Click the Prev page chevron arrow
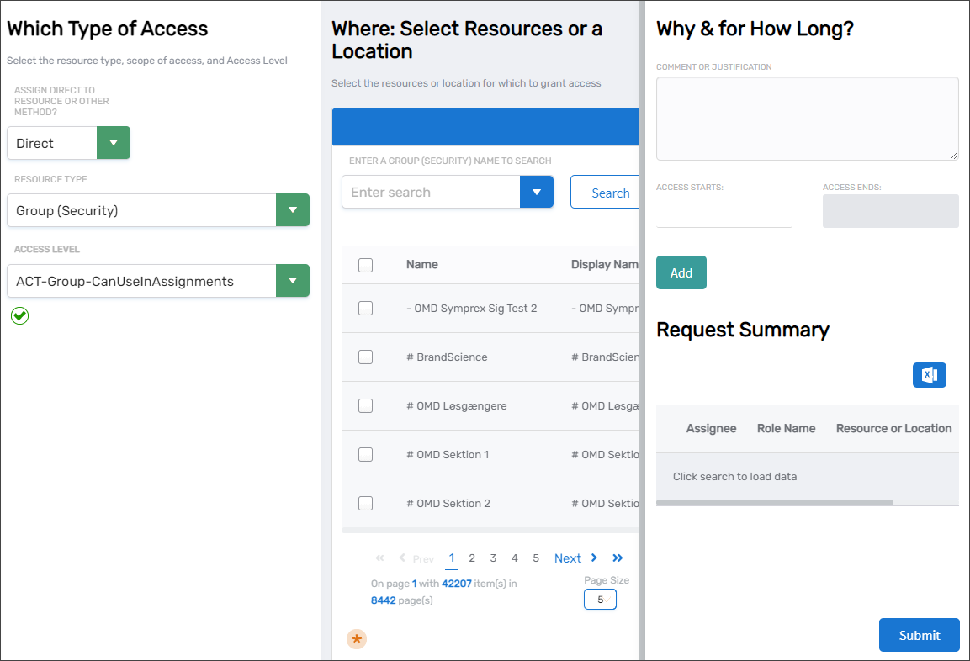The width and height of the screenshot is (970, 661). [x=403, y=558]
